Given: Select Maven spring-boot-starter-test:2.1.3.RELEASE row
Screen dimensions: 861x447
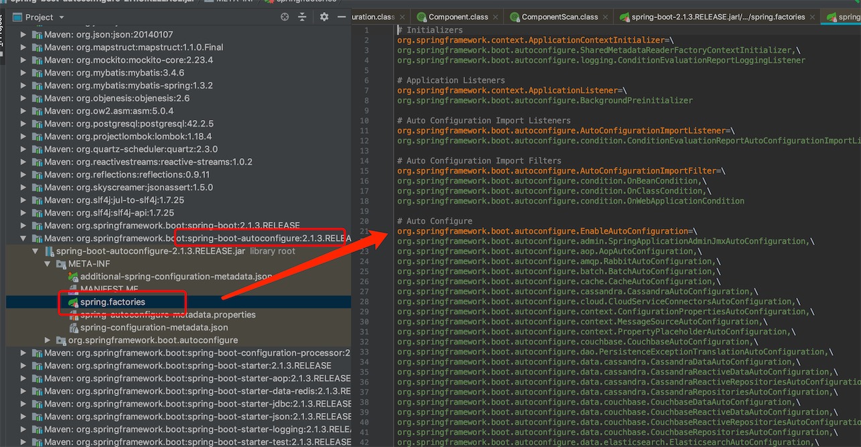Looking at the screenshot, I should point(178,442).
